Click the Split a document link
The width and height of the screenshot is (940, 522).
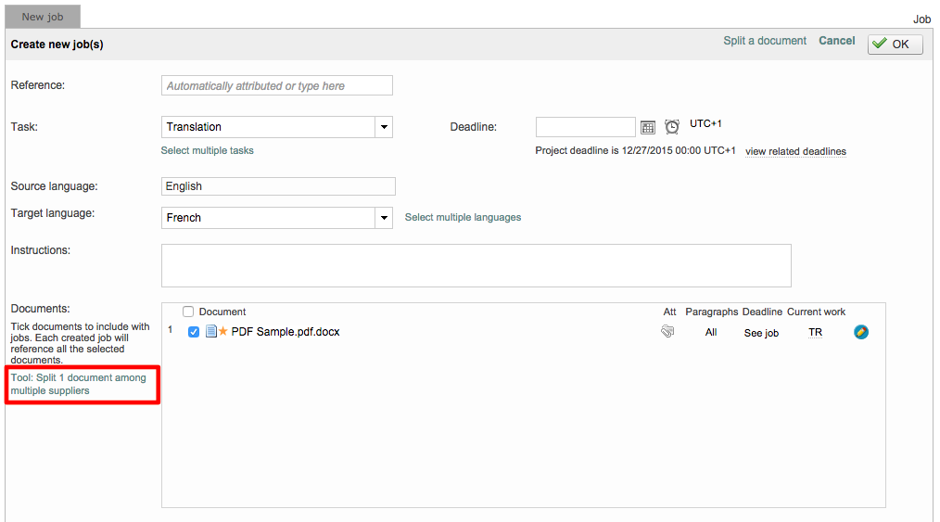(x=765, y=41)
